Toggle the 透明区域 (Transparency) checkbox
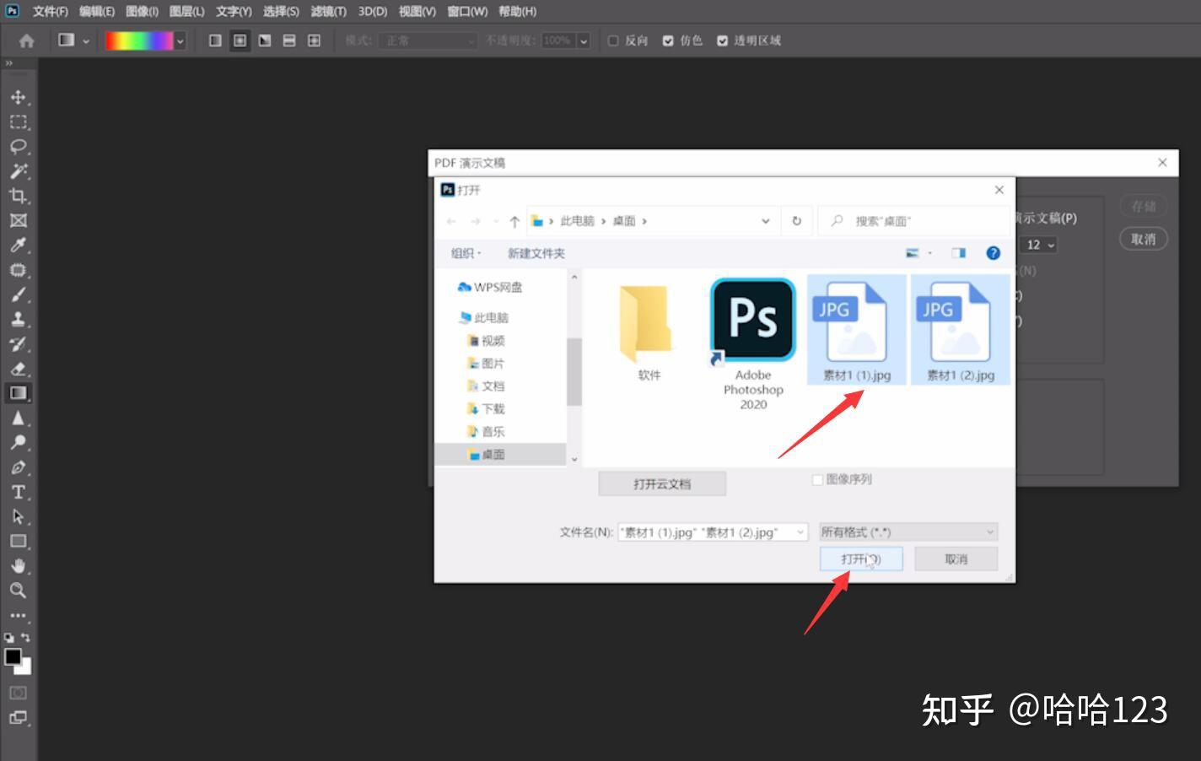The height and width of the screenshot is (761, 1201). point(722,40)
